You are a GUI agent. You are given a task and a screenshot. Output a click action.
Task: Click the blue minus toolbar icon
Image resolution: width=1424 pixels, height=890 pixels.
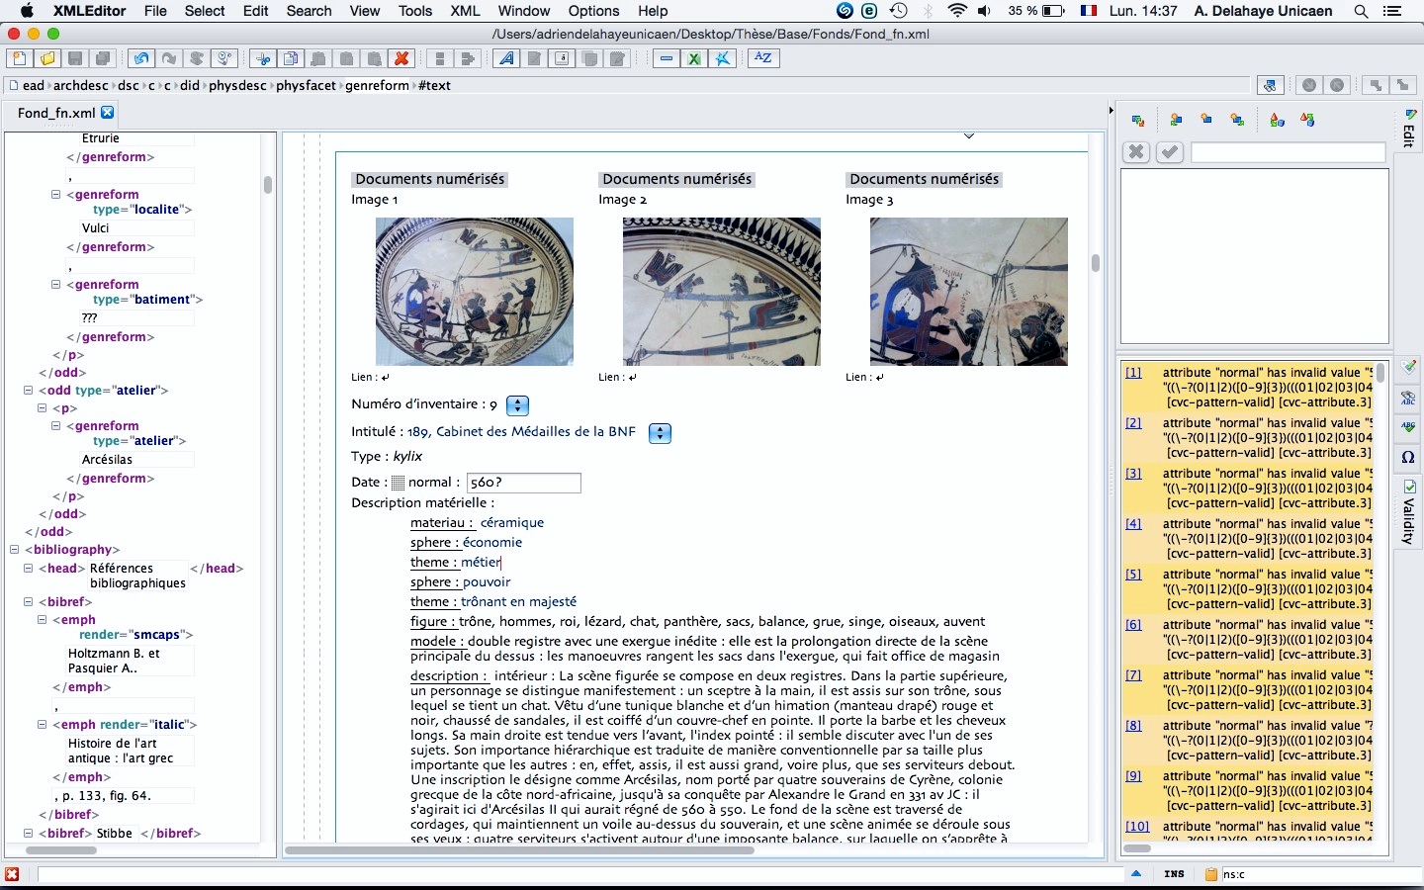(667, 58)
